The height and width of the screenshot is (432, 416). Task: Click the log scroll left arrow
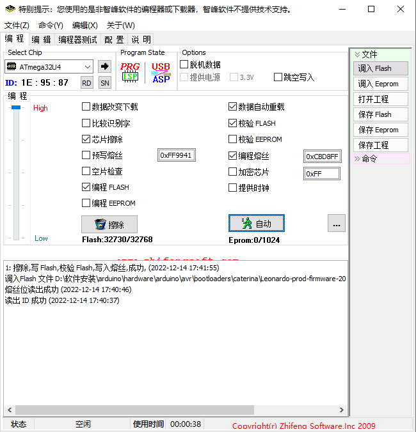[10, 410]
